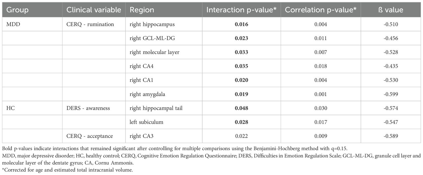The image size is (423, 175).
Task: Click the CERQ - acceptance cell
Action: tap(90, 136)
